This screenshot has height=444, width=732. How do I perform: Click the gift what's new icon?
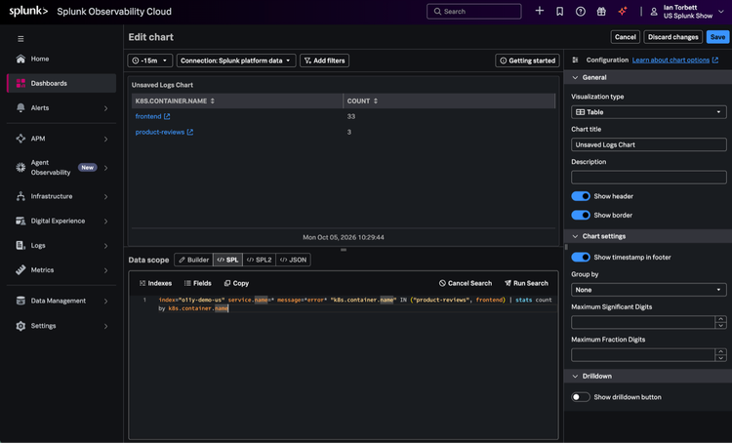pyautogui.click(x=601, y=11)
